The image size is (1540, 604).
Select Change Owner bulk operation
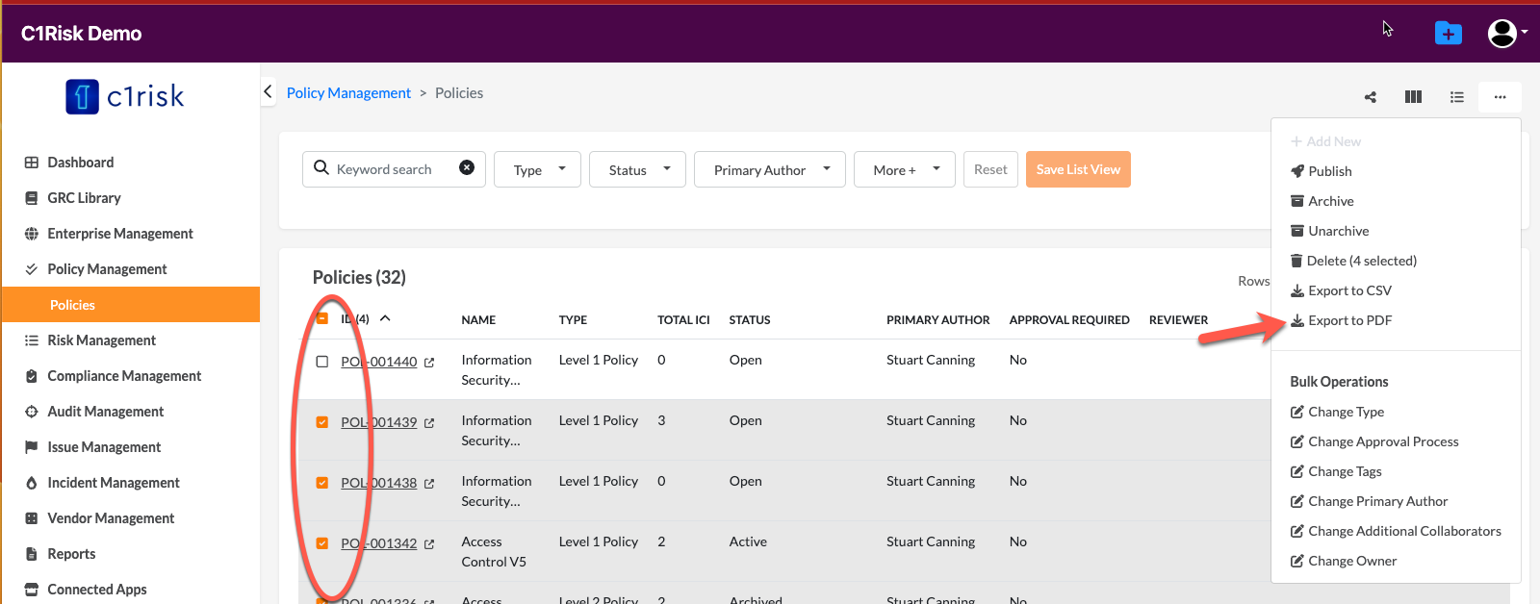point(1344,561)
